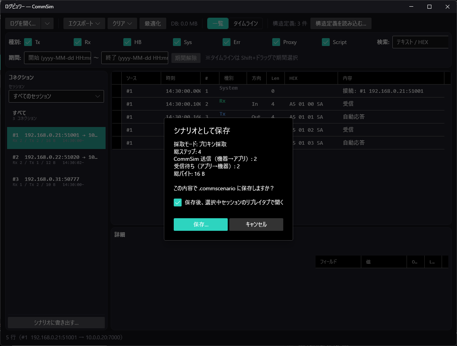
Task: Click the 終了 end date input field
Action: [x=135, y=58]
